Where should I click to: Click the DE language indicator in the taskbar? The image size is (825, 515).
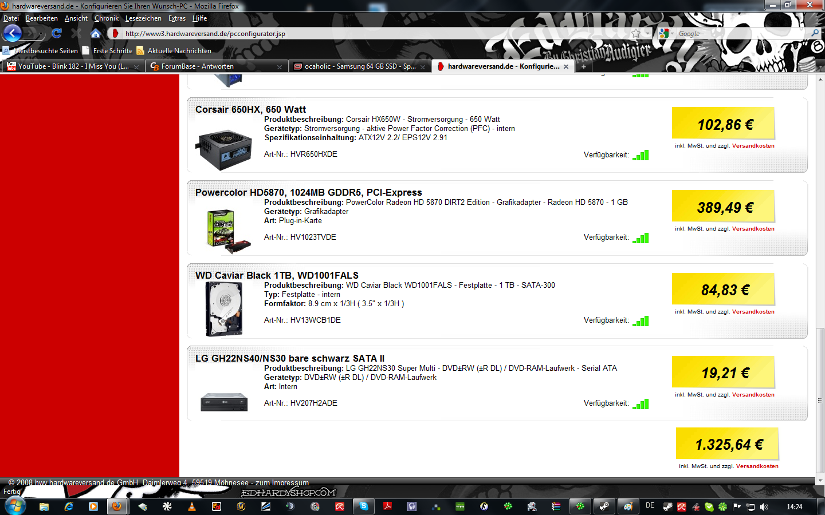pos(650,506)
